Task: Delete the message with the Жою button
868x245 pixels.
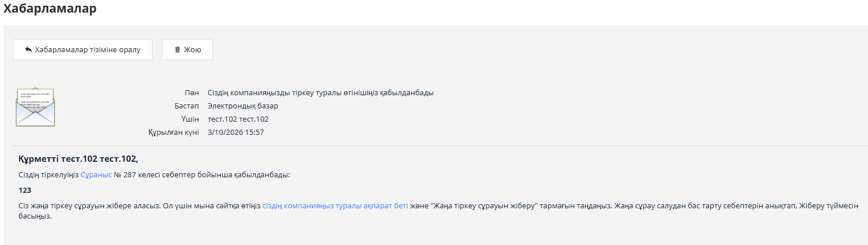Action: tap(187, 50)
